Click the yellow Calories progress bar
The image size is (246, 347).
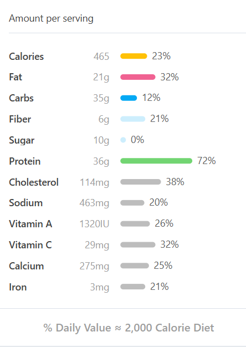134,56
